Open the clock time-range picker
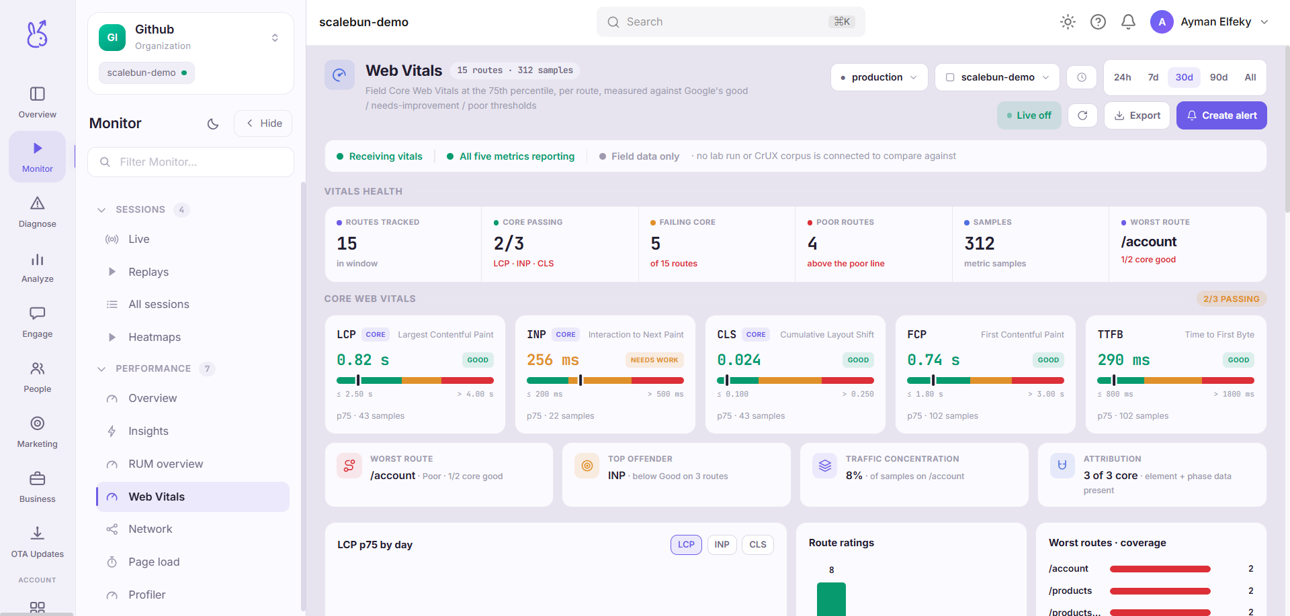Screen dimensions: 1290x616 (1082, 77)
